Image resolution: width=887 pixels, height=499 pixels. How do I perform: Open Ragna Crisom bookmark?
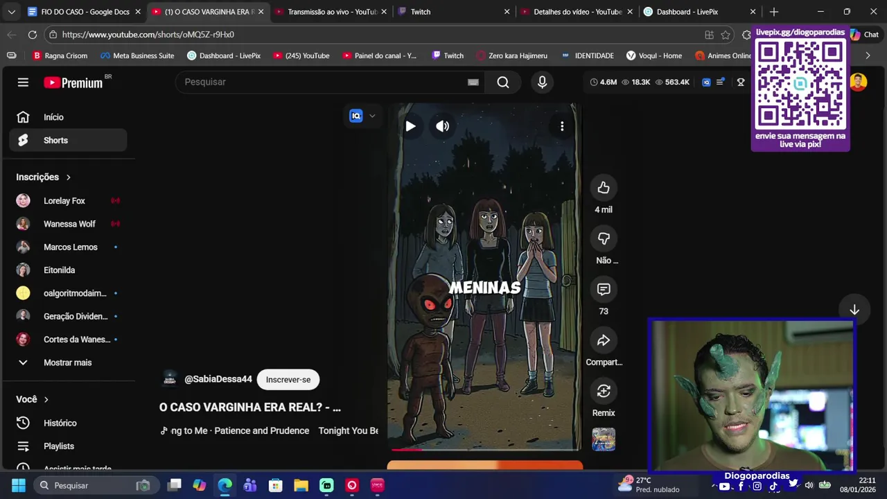tap(60, 55)
